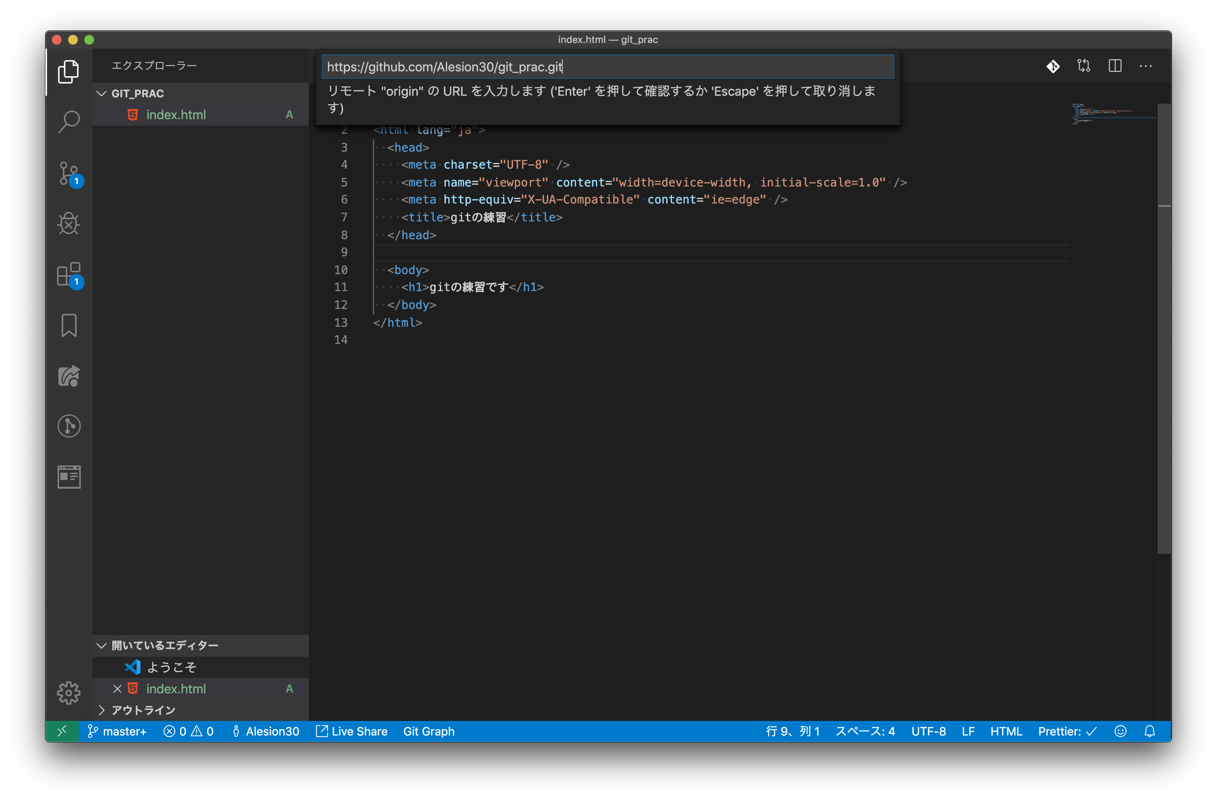Open errors and warnings counter
Image resolution: width=1217 pixels, height=802 pixels.
(x=188, y=731)
